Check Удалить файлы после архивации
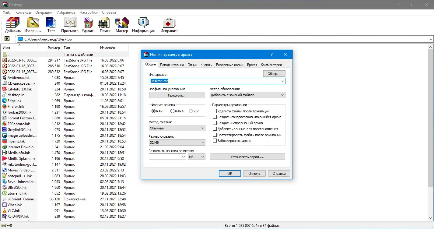 coord(215,111)
